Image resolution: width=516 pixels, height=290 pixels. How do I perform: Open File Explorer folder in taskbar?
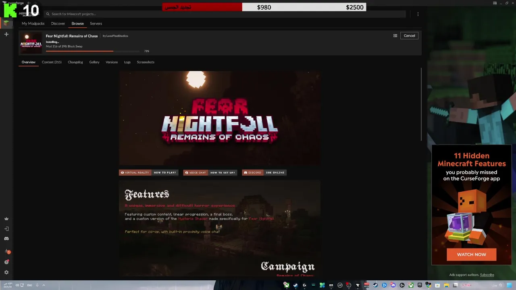point(446,285)
